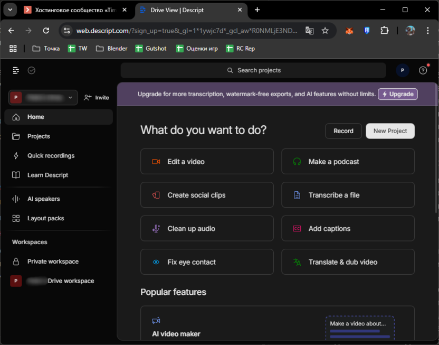Viewport: 439px width, 345px height.
Task: Click the headphones icon on Make a podcast
Action: (297, 162)
